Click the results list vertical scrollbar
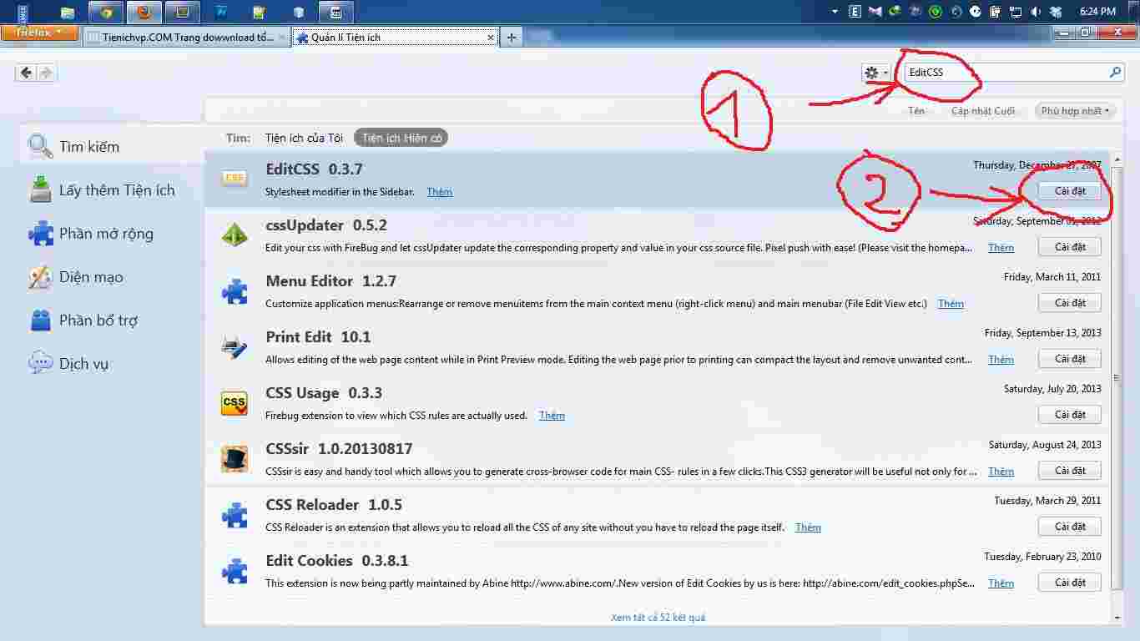Image resolution: width=1140 pixels, height=641 pixels. (1117, 380)
